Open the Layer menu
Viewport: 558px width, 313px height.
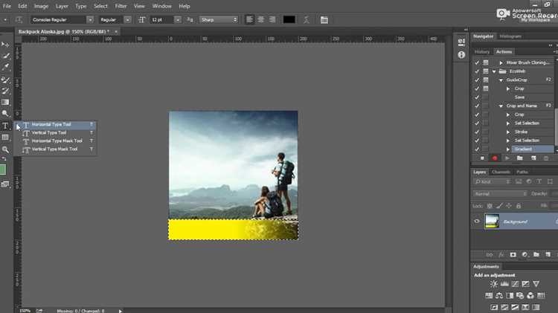[x=62, y=6]
